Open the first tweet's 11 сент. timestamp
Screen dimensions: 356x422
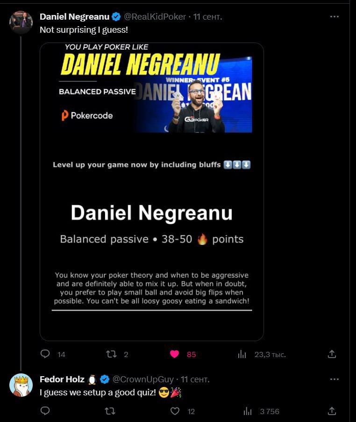point(207,17)
